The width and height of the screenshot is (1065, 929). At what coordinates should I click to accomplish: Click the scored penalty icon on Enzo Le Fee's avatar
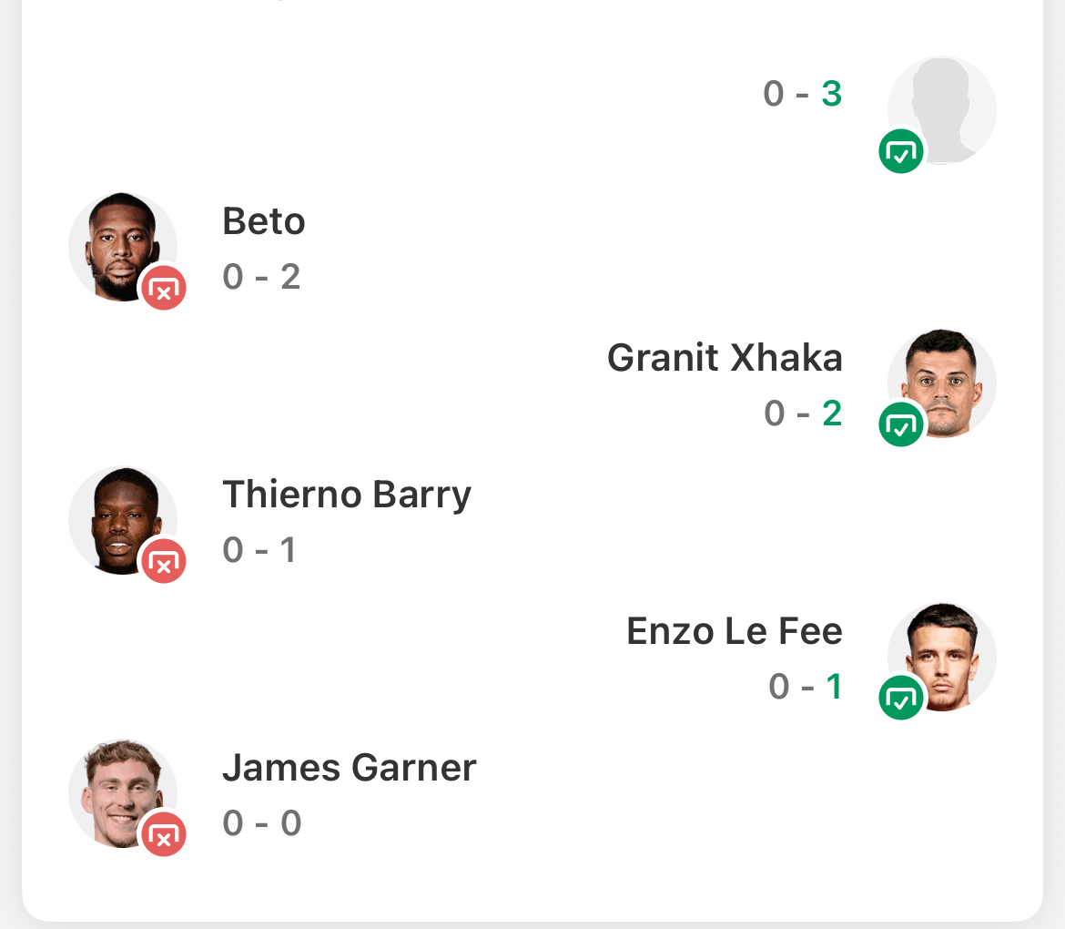coord(901,699)
